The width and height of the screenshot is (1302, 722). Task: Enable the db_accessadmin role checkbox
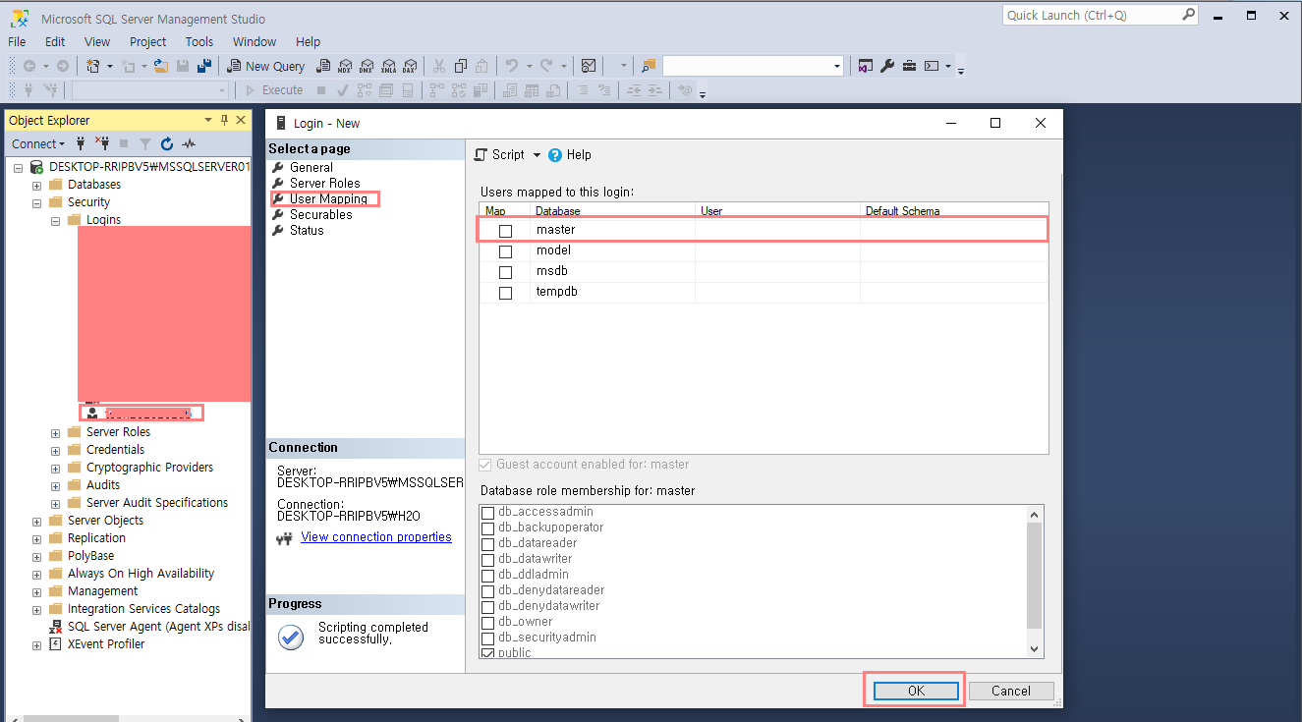tap(488, 513)
